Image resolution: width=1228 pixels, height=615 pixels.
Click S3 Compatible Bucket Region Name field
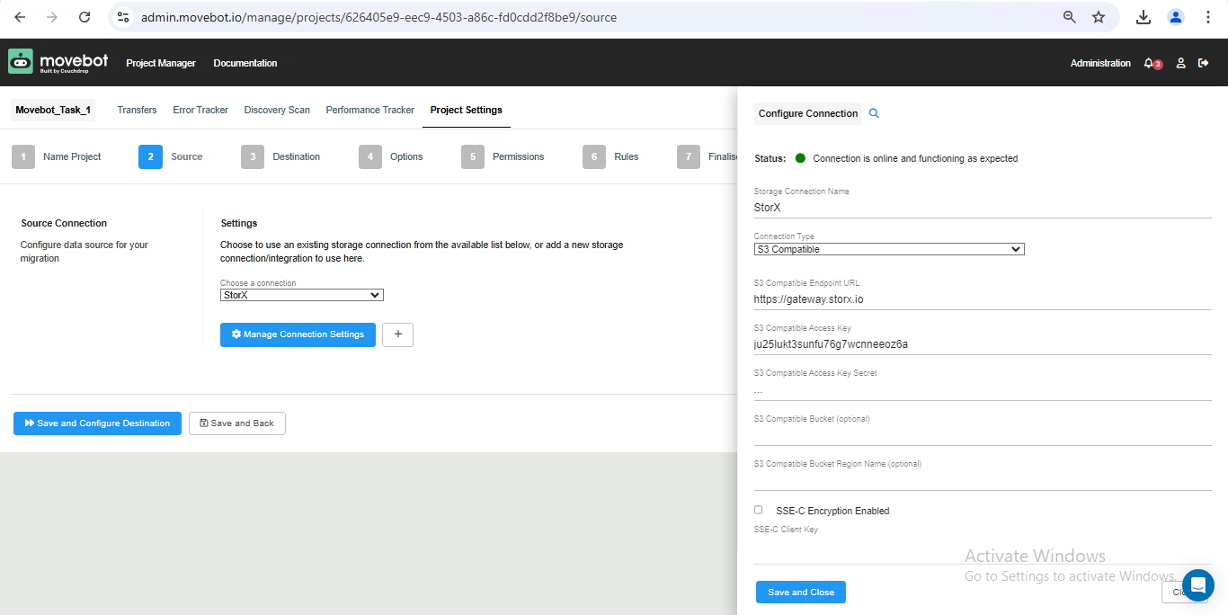[983, 480]
